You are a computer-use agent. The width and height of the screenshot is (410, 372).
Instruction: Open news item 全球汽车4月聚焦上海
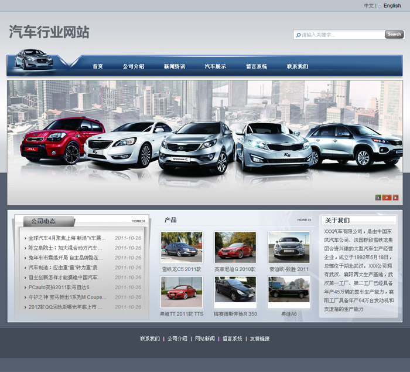pos(67,238)
